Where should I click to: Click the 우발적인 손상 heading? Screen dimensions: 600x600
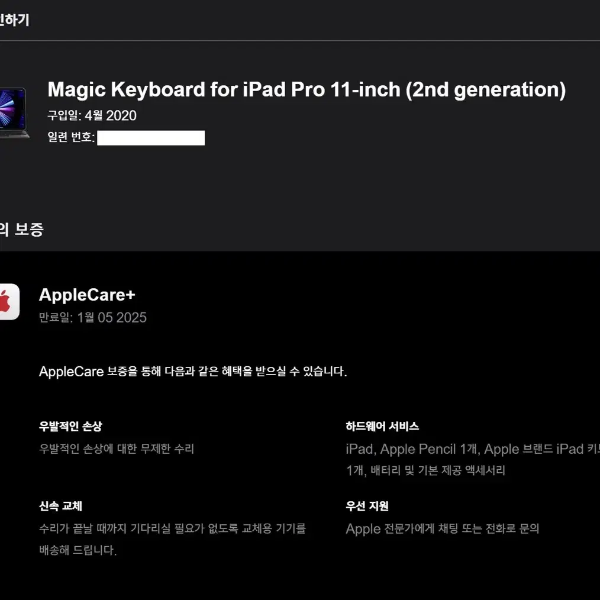(70, 426)
